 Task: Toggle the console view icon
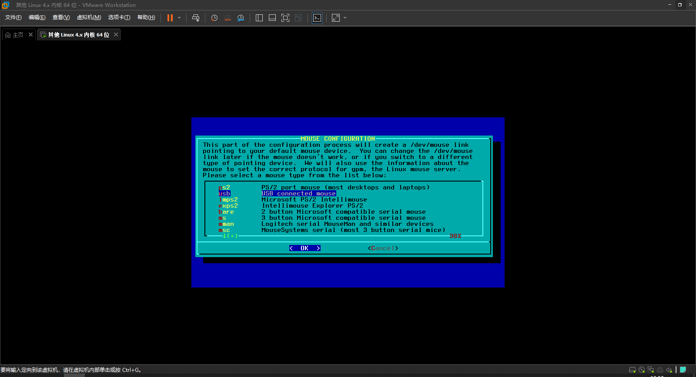318,18
